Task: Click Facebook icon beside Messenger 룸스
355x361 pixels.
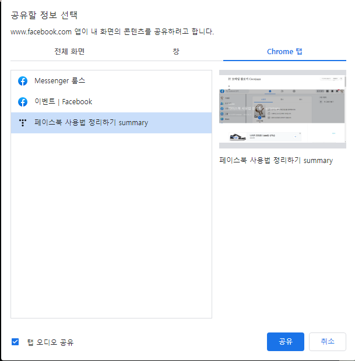Action: click(x=23, y=81)
